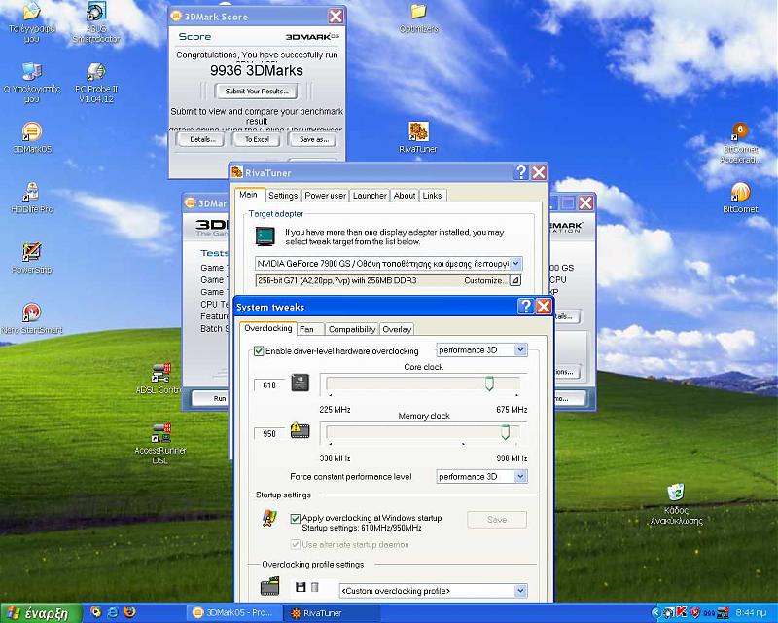Switch to the Compatibility tab
This screenshot has width=778, height=623.
coord(352,329)
